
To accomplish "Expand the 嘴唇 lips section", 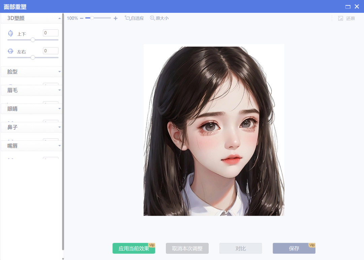I will [x=31, y=146].
